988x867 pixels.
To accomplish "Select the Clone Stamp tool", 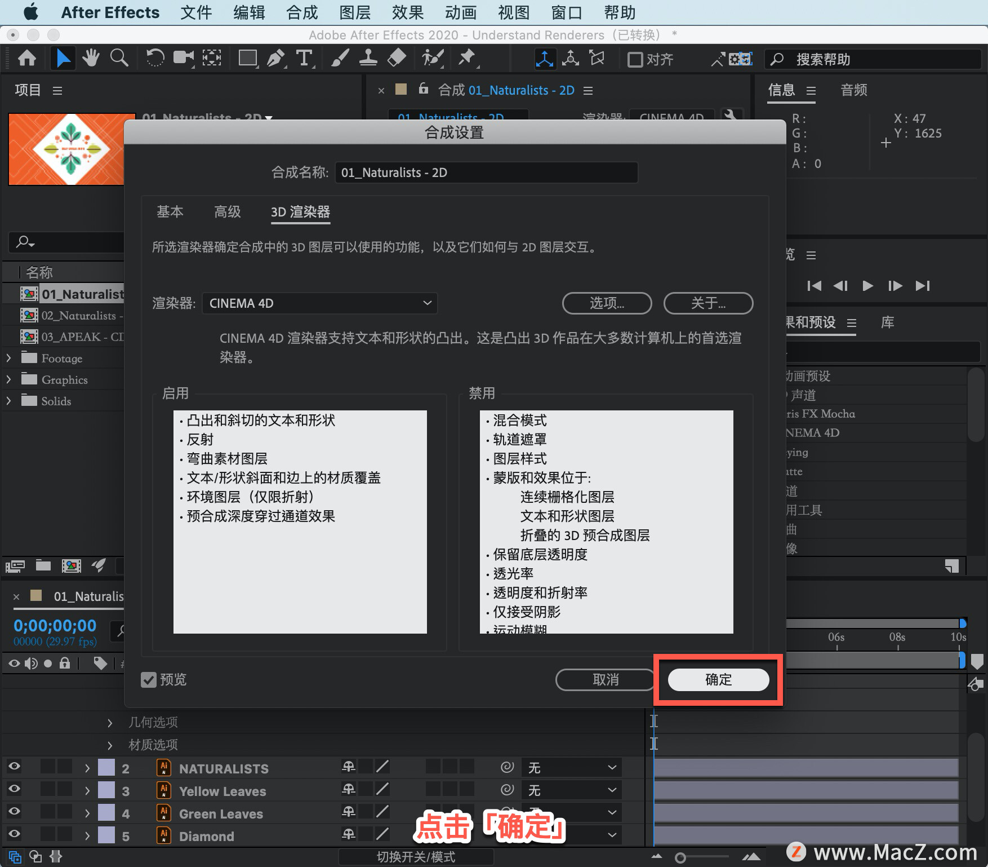I will tap(368, 58).
